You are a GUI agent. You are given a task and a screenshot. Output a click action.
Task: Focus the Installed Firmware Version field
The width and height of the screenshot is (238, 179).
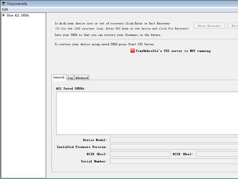[x=174, y=147]
